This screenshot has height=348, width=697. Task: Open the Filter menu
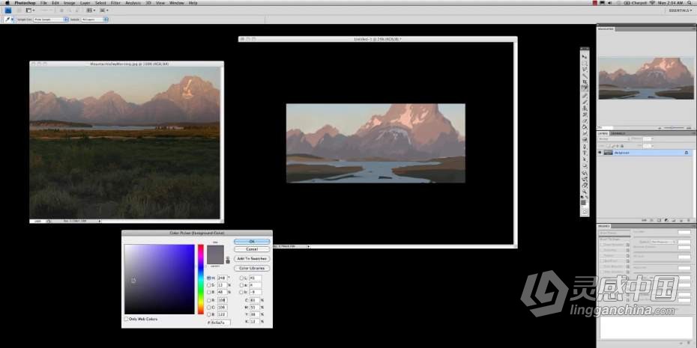tap(115, 3)
